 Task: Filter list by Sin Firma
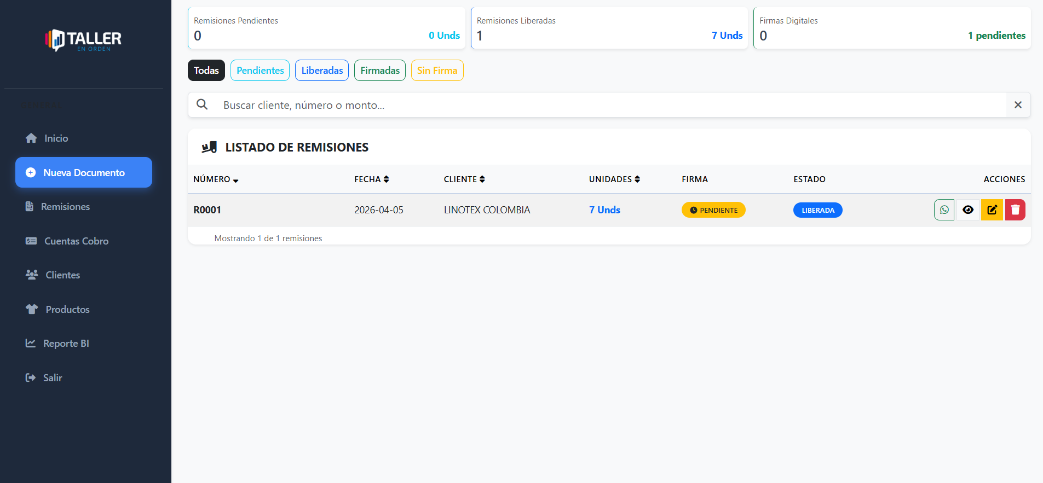point(437,71)
